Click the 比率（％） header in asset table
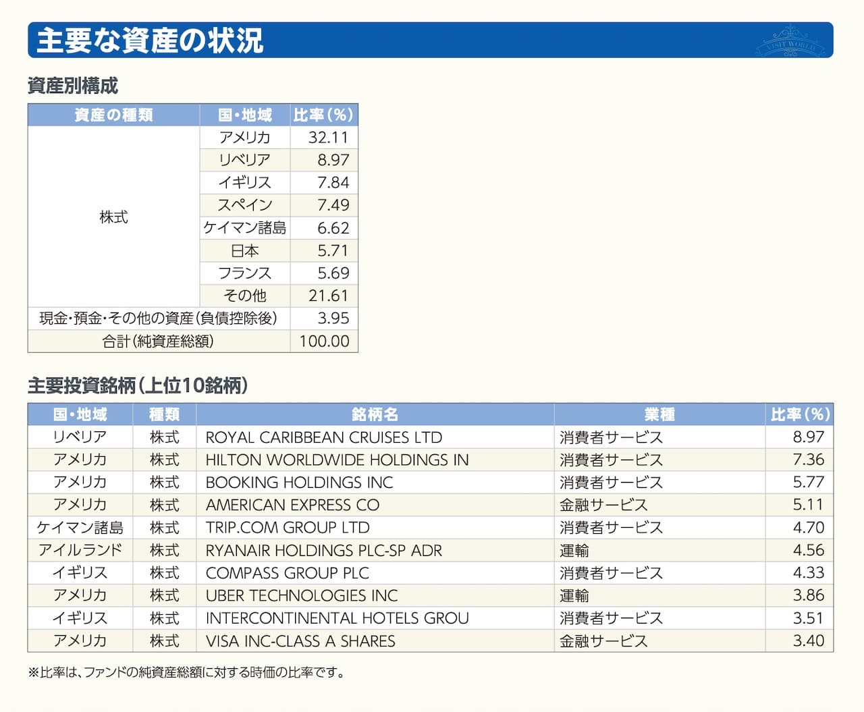Viewport: 864px width, 712px height. tap(322, 115)
